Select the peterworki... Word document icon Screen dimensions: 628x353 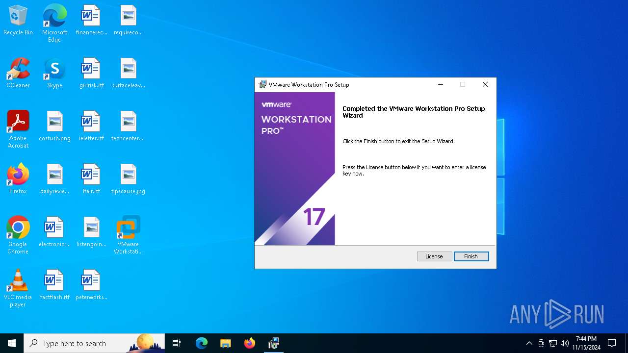click(91, 285)
